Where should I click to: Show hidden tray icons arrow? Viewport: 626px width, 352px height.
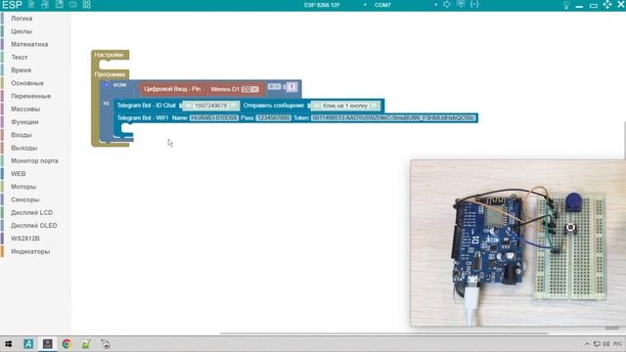coord(587,344)
